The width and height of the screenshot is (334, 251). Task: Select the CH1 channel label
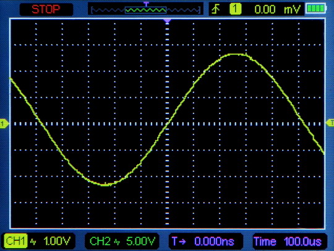click(x=16, y=241)
